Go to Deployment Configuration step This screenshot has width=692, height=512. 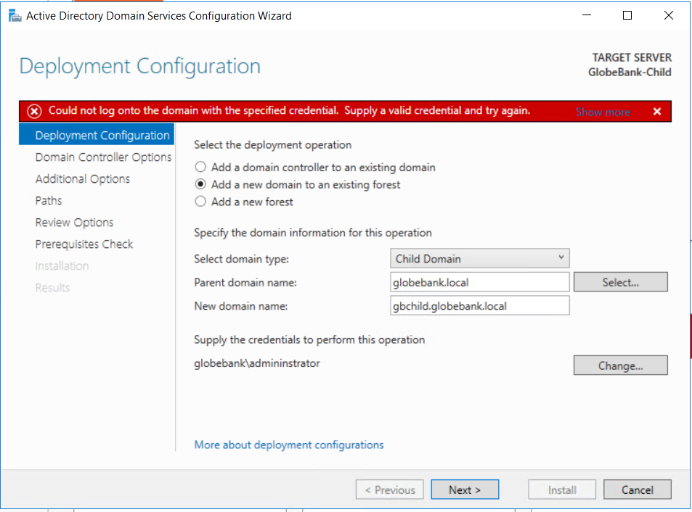coord(97,135)
